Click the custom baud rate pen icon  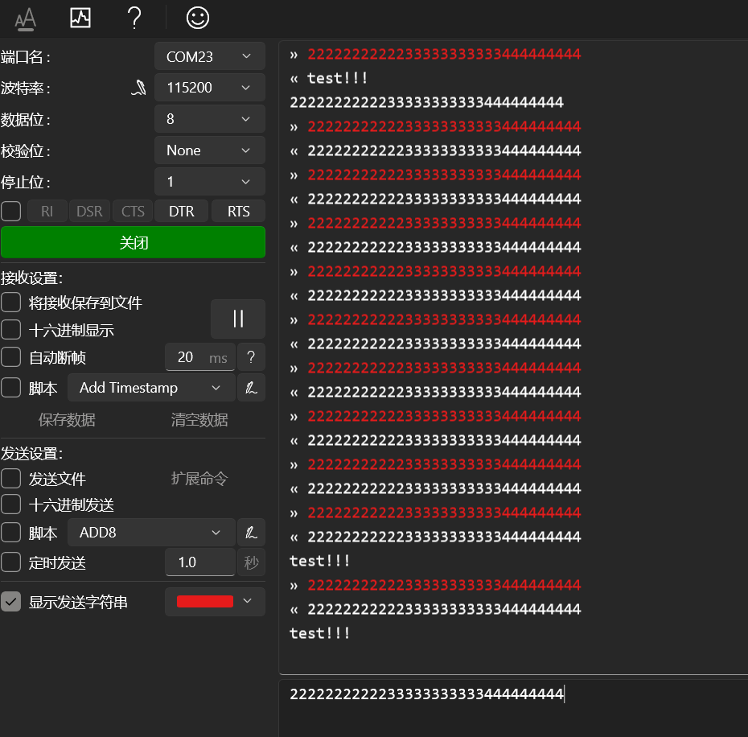click(x=138, y=88)
